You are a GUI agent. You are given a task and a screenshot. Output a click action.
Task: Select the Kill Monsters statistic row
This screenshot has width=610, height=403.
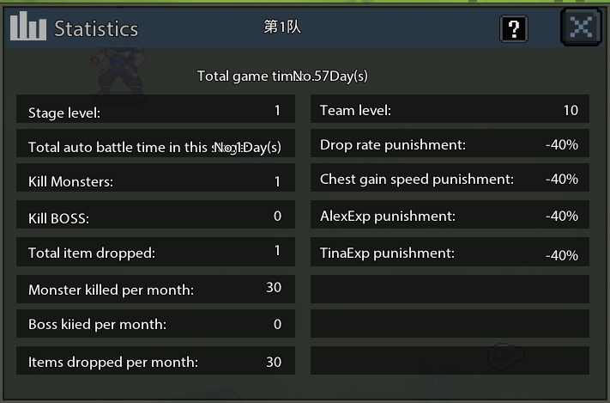pos(155,181)
